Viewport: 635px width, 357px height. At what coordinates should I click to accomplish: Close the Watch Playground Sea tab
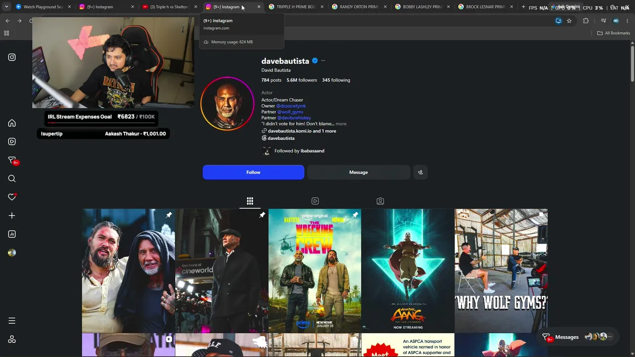click(x=69, y=7)
